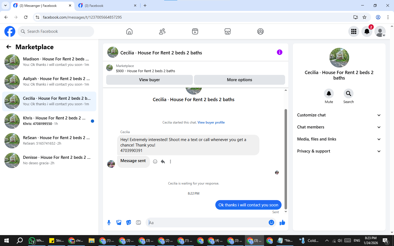Click the Search Facebook field

[x=56, y=31]
